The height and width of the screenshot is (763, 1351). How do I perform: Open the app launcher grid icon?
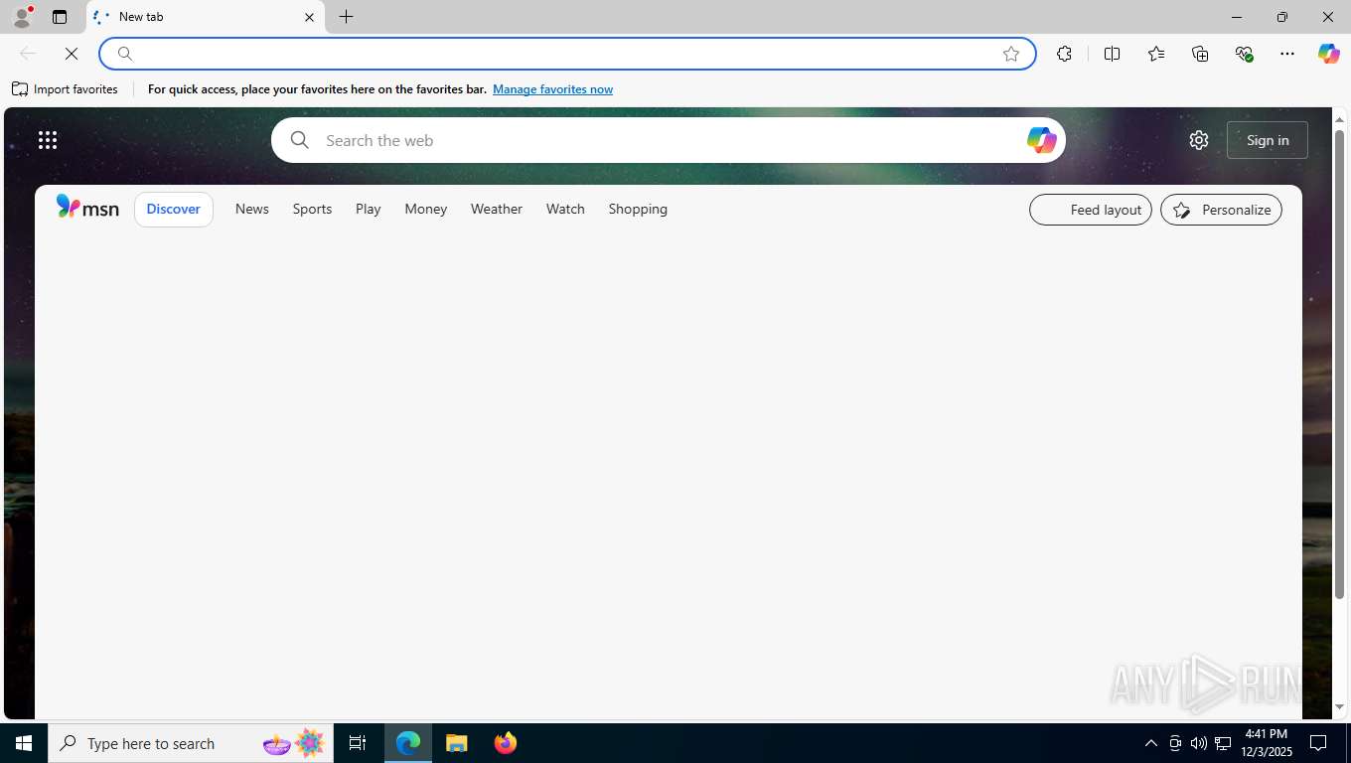[x=48, y=140]
